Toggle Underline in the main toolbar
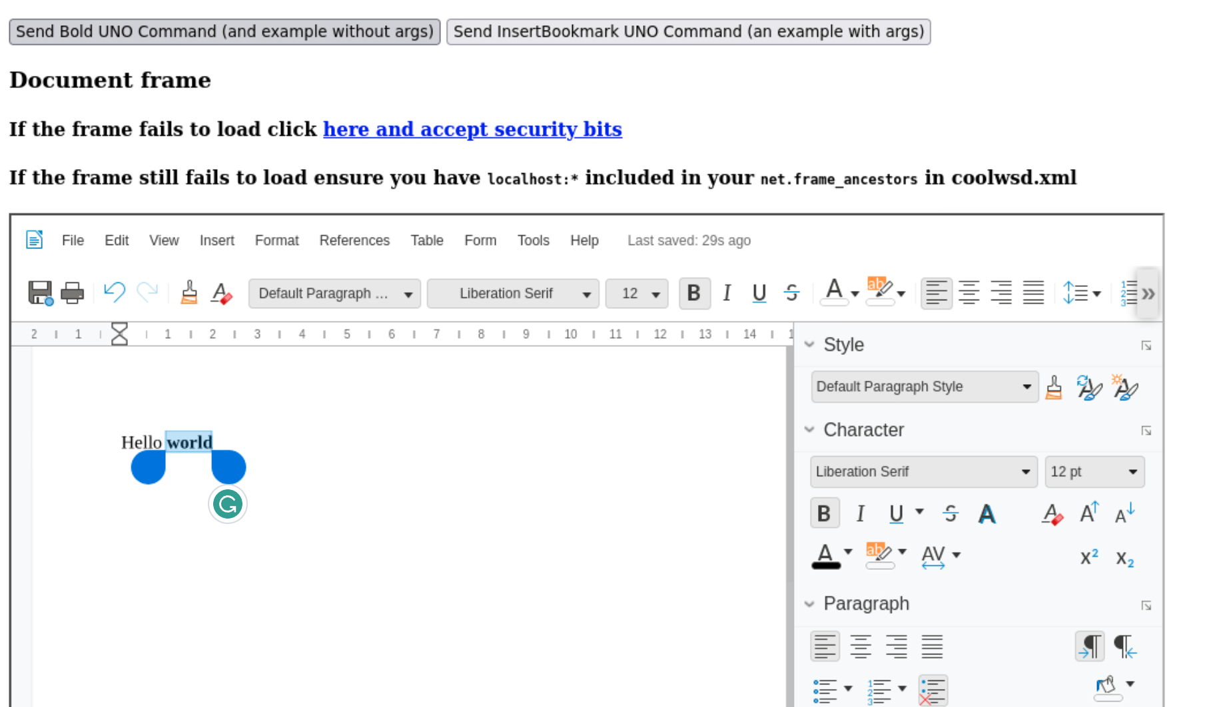The image size is (1231, 707). pos(759,293)
